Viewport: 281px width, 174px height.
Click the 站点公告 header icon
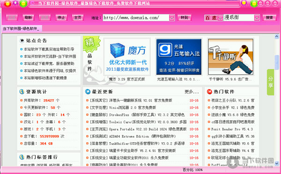[x=22, y=41]
